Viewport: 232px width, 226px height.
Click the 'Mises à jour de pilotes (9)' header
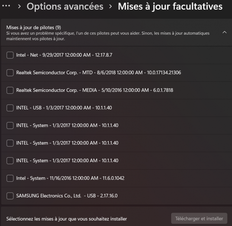[x=33, y=28]
